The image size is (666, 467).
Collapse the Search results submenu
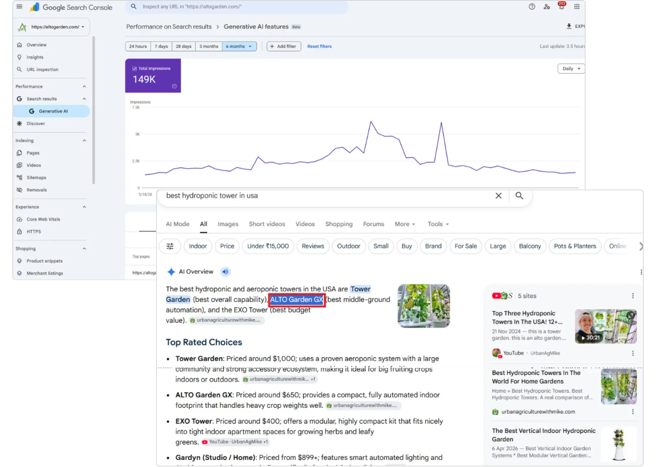coord(84,99)
